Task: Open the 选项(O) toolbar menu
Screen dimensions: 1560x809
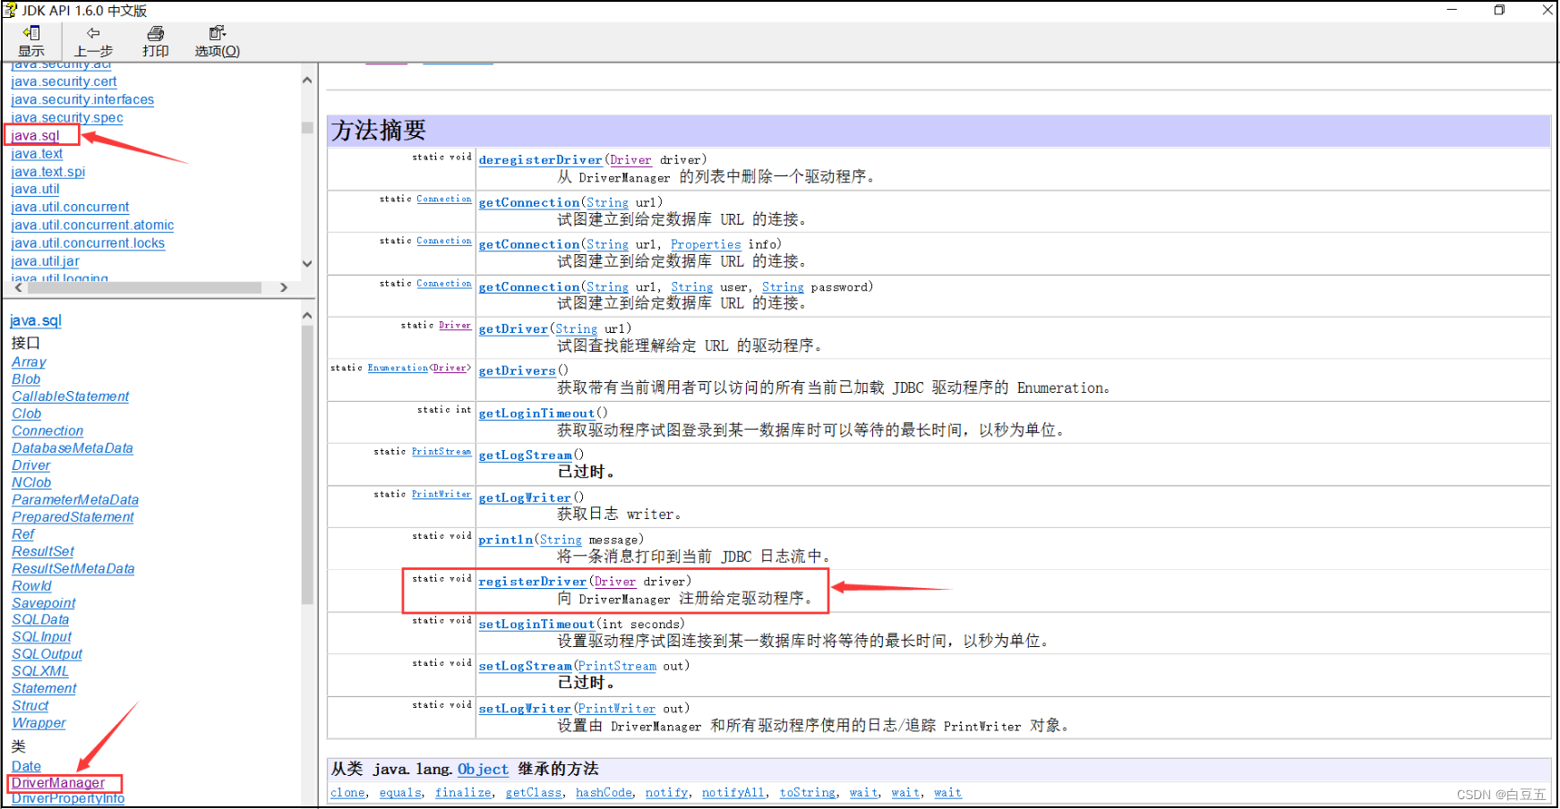Action: pos(218,41)
